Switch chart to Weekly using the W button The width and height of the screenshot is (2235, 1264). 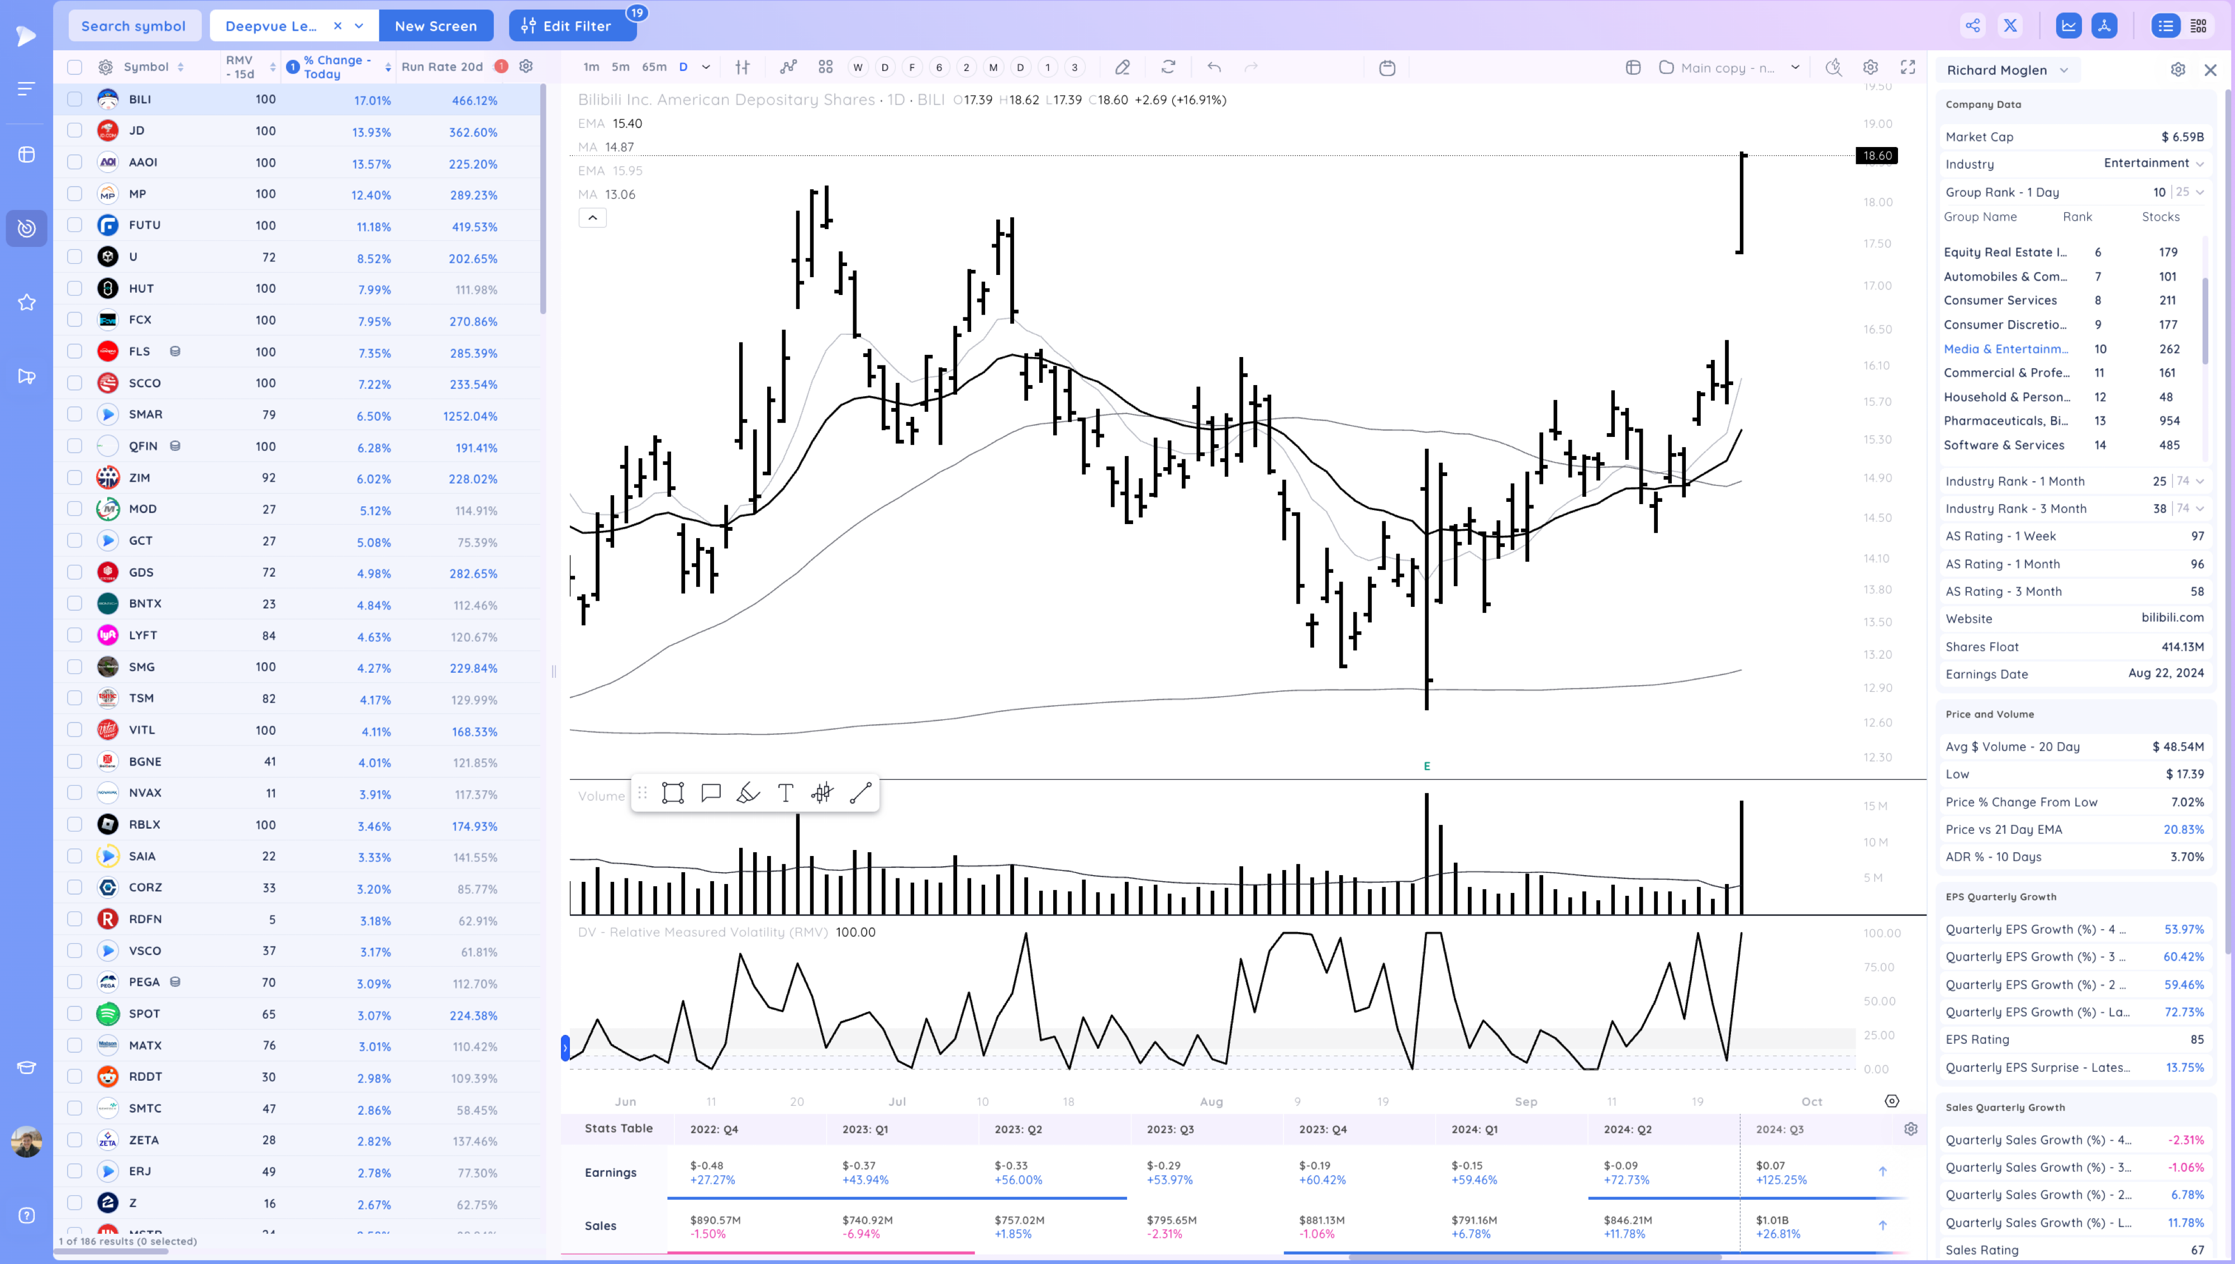[x=858, y=67]
